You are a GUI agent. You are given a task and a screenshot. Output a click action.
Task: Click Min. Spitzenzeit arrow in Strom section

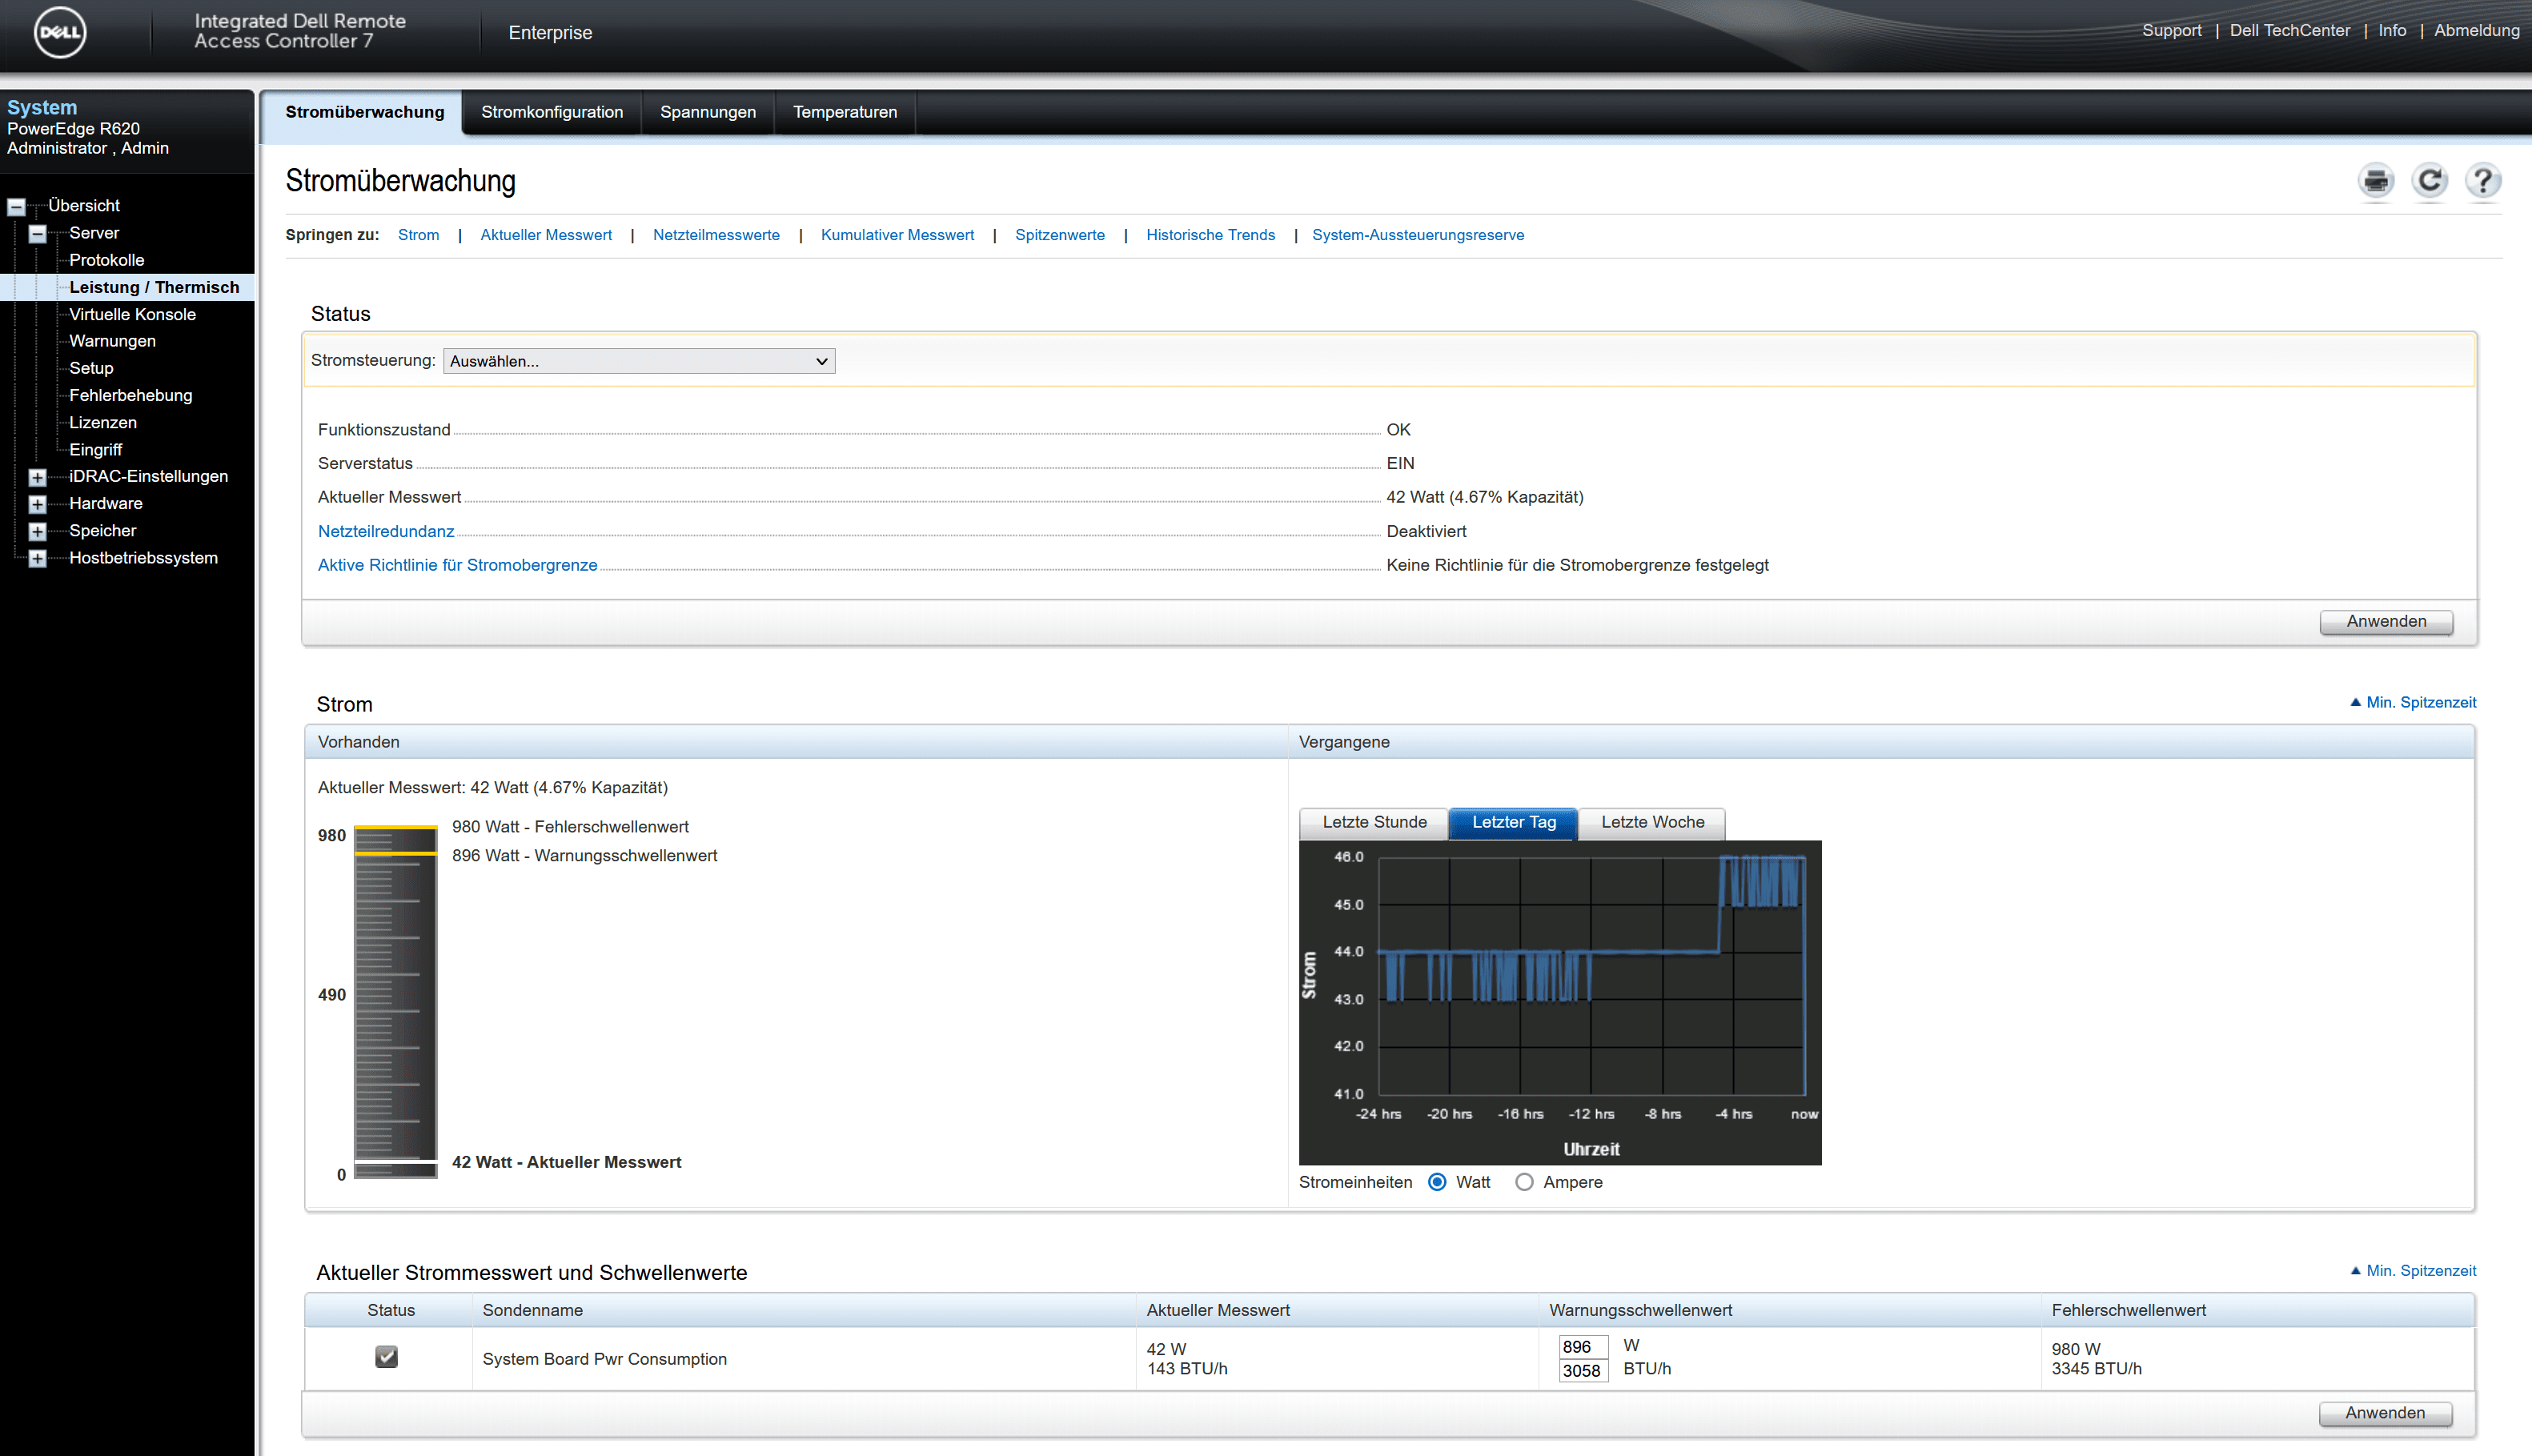point(2355,702)
